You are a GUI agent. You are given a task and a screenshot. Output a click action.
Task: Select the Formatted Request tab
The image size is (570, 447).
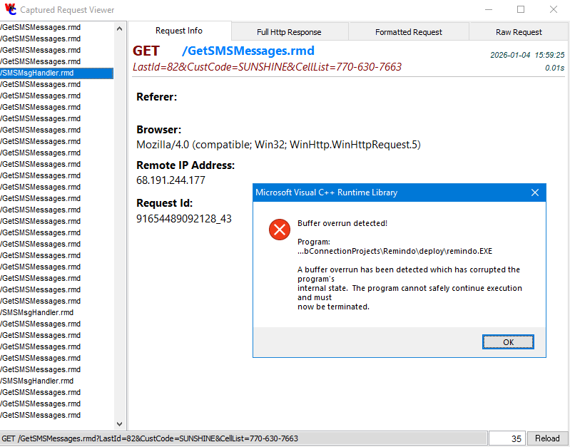pyautogui.click(x=408, y=32)
